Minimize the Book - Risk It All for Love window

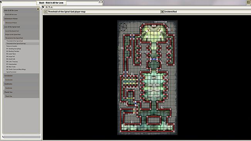point(99,2)
